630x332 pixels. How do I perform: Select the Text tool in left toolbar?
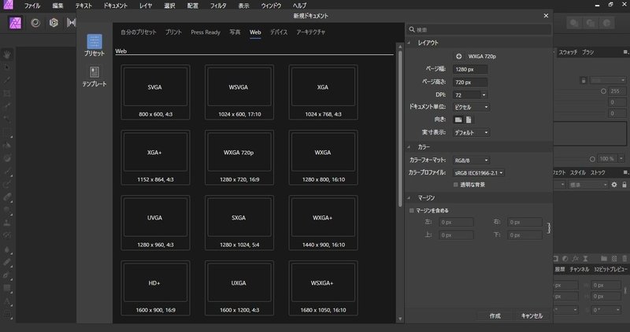[x=7, y=301]
